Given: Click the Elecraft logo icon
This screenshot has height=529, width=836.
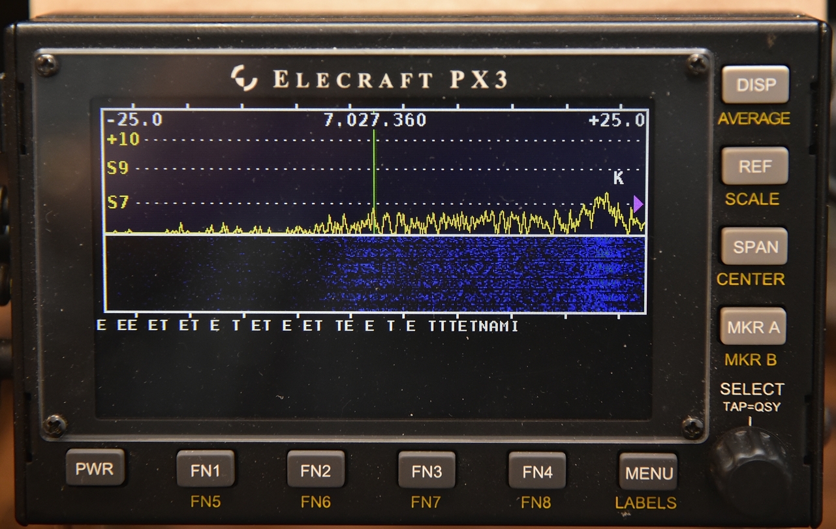Looking at the screenshot, I should pyautogui.click(x=244, y=78).
